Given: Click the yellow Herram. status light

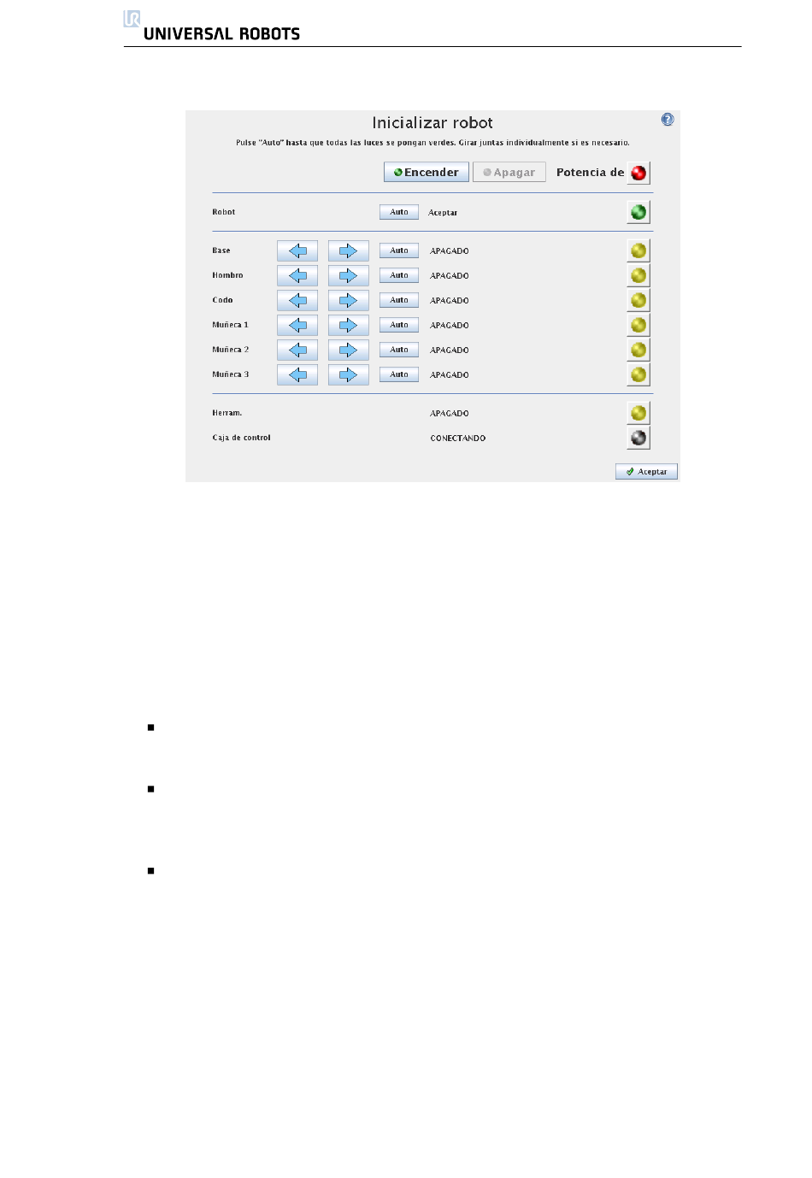Looking at the screenshot, I should (638, 413).
